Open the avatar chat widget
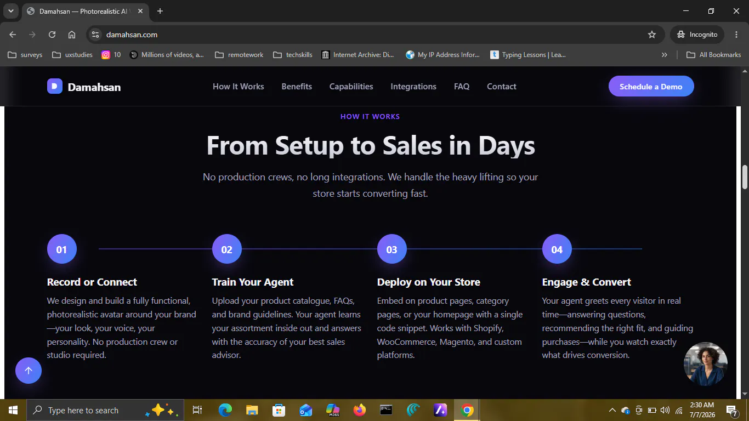749x421 pixels. [x=706, y=364]
